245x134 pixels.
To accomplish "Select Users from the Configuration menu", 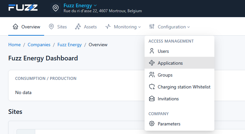I will pos(179,51).
